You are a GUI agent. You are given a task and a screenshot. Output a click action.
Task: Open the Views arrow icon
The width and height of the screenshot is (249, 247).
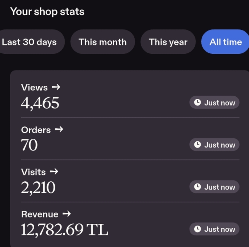[x=56, y=87]
